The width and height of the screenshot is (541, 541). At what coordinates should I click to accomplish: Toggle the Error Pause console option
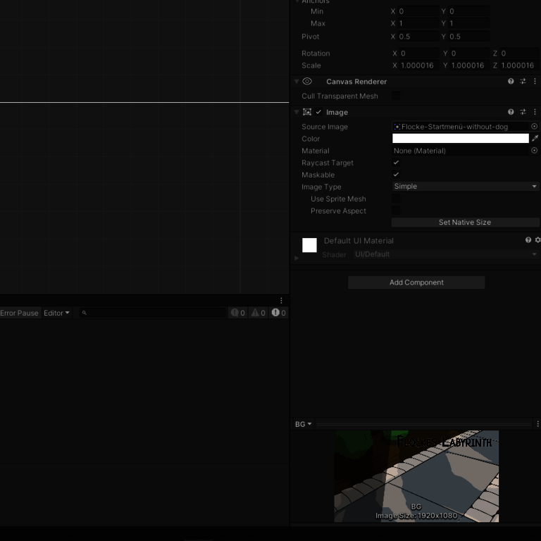tap(19, 313)
